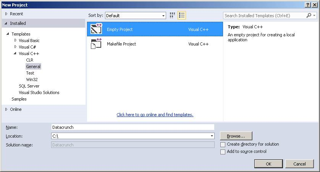
Task: Open the Location dropdown arrow
Action: [212, 136]
